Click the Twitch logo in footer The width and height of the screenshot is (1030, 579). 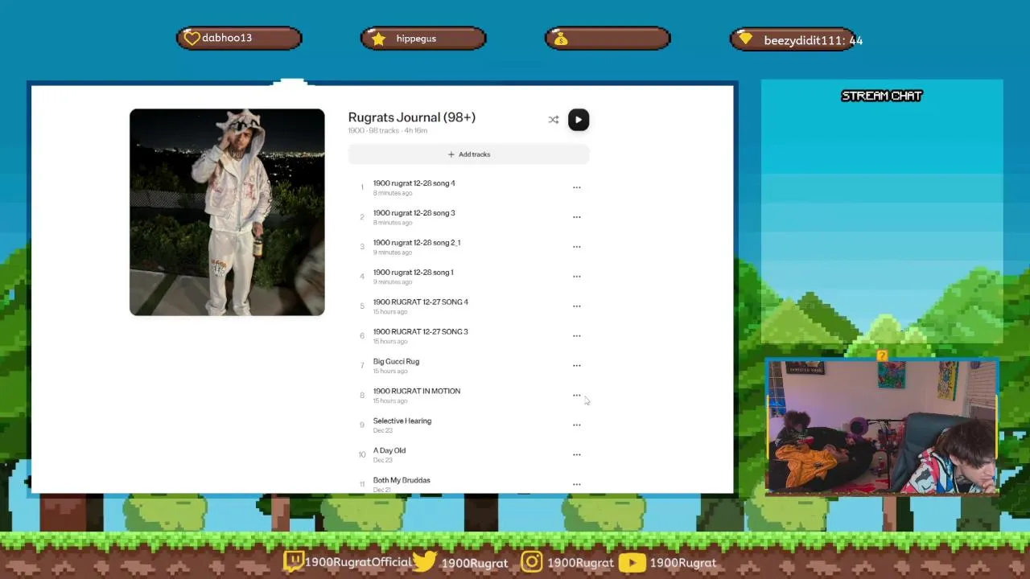point(293,561)
